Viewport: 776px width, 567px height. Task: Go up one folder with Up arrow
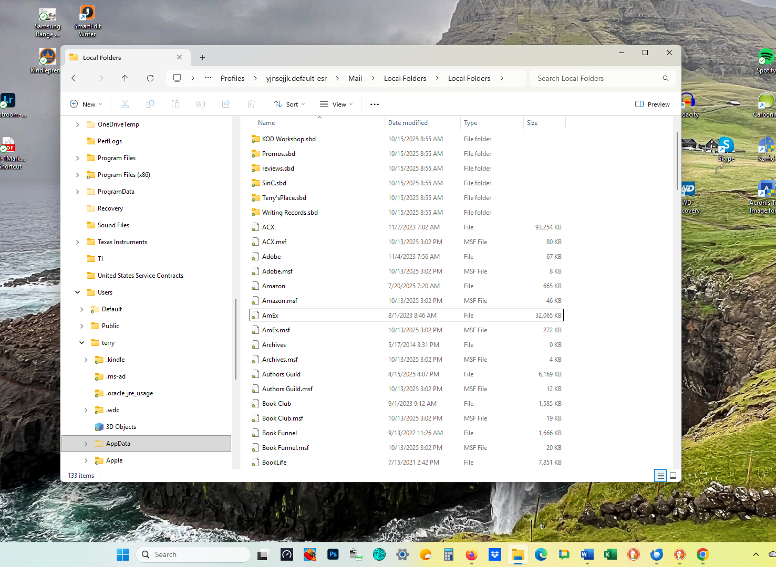125,78
